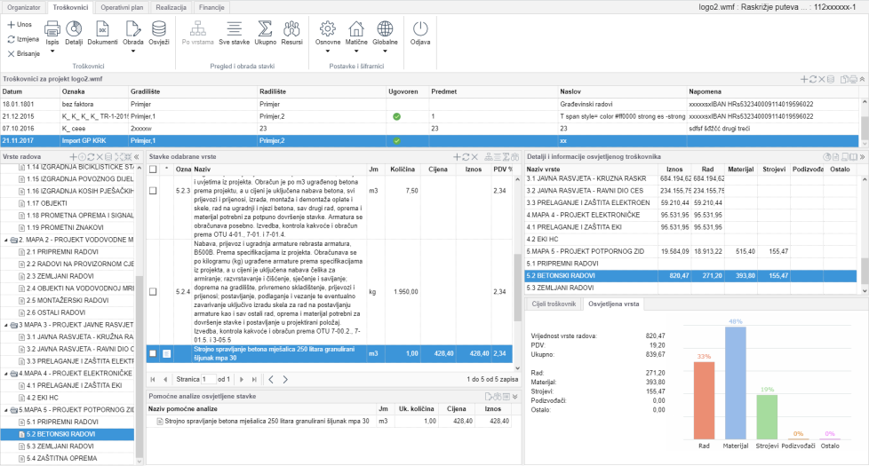Click plus icon in Vrste radova header

(73, 157)
